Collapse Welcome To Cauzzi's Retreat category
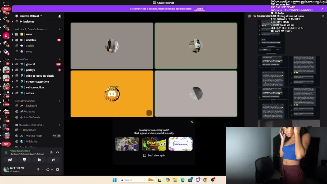This screenshot has width=327, height=184. (31, 29)
